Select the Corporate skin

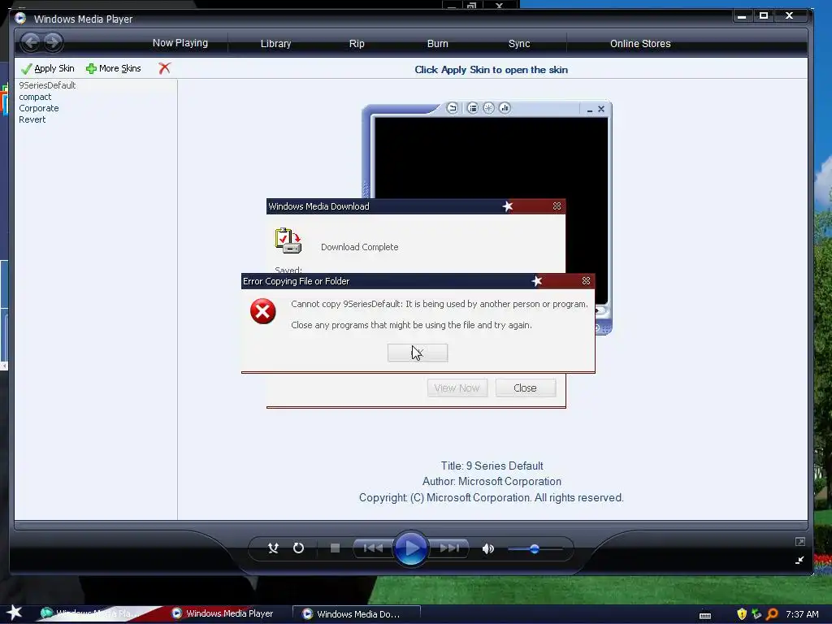tap(39, 108)
